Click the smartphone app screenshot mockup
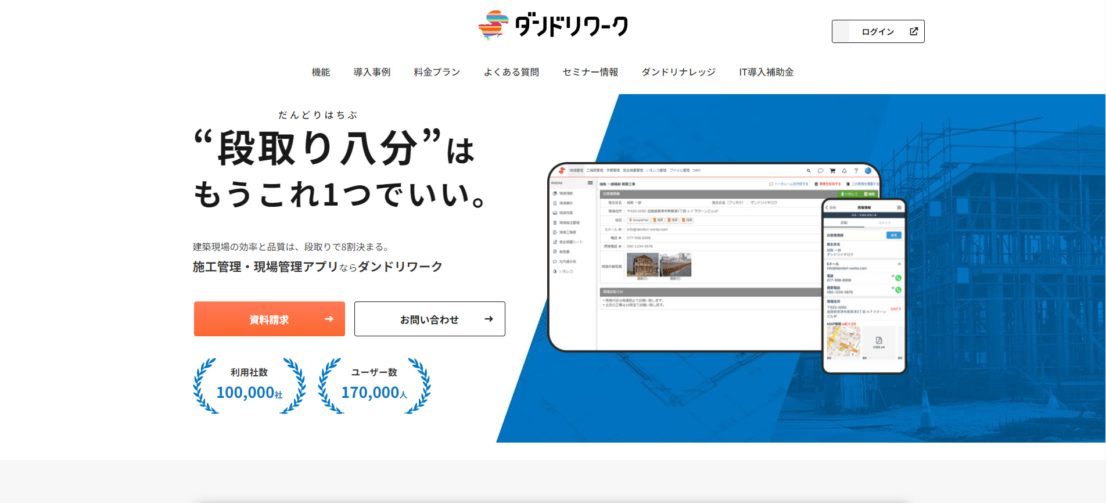 pyautogui.click(x=864, y=286)
